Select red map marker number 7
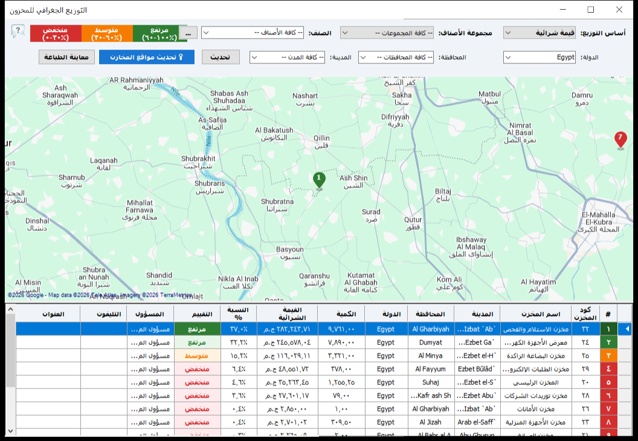 pos(620,140)
